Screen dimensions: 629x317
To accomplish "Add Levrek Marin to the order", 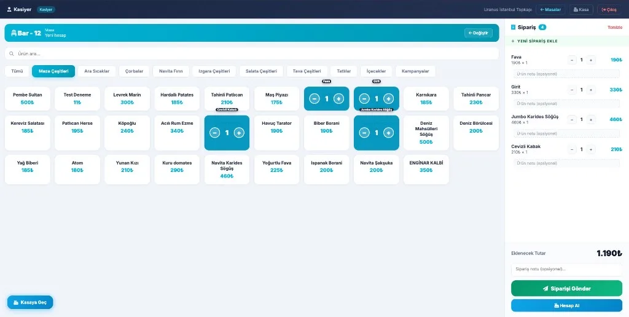I will click(127, 99).
